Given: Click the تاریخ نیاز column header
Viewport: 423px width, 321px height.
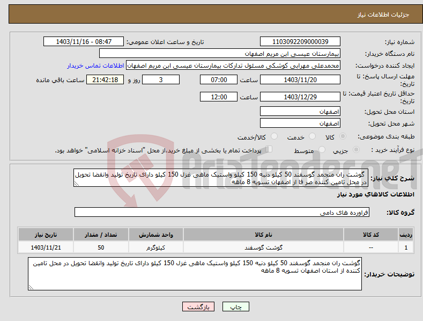Looking at the screenshot, I should [x=46, y=235].
